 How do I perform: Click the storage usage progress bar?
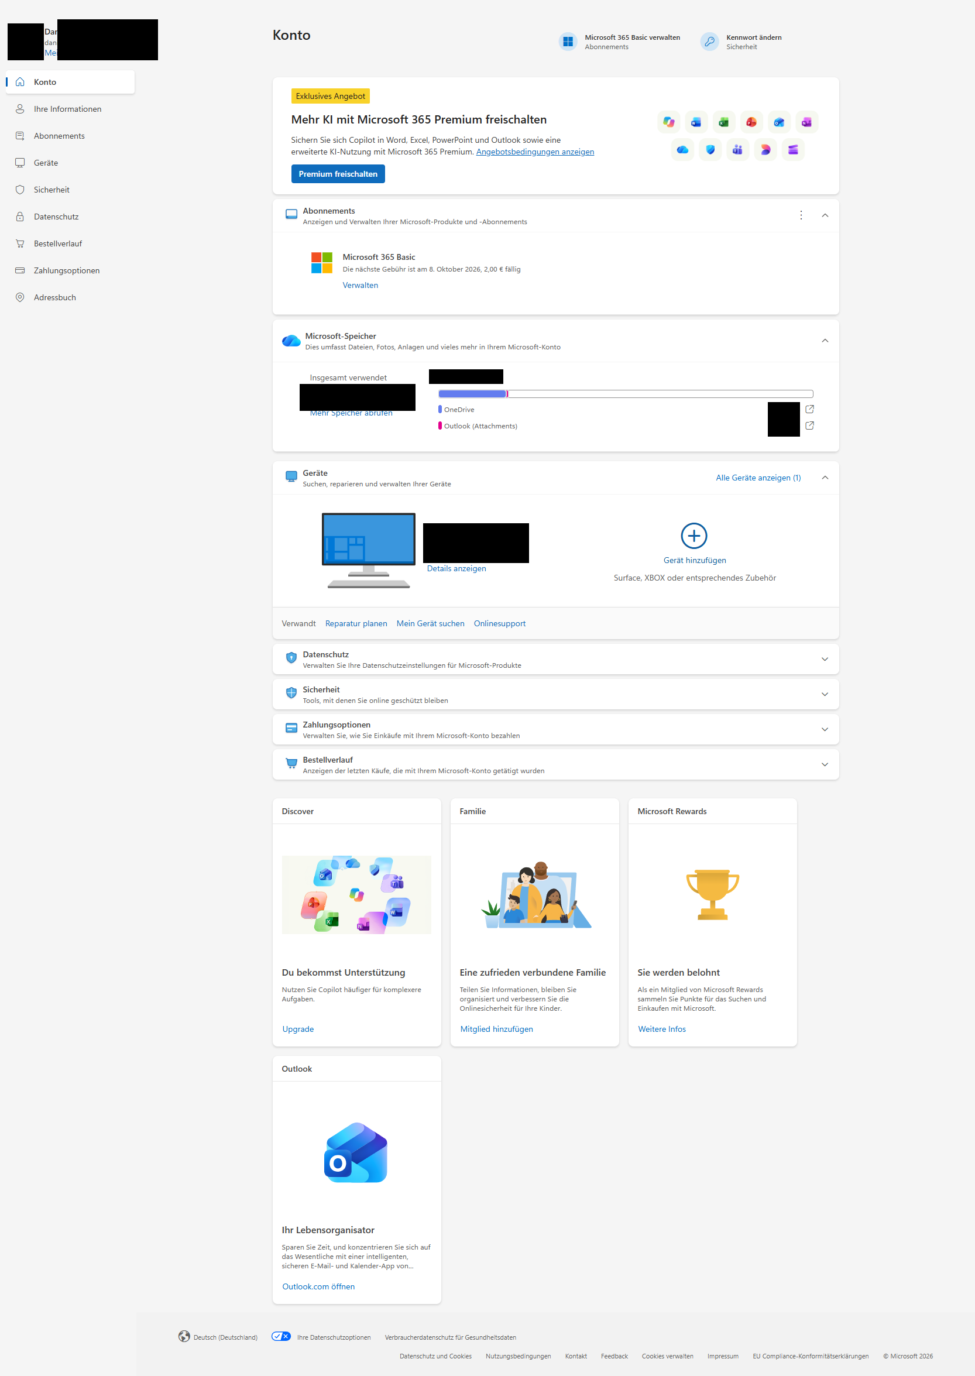click(x=626, y=394)
